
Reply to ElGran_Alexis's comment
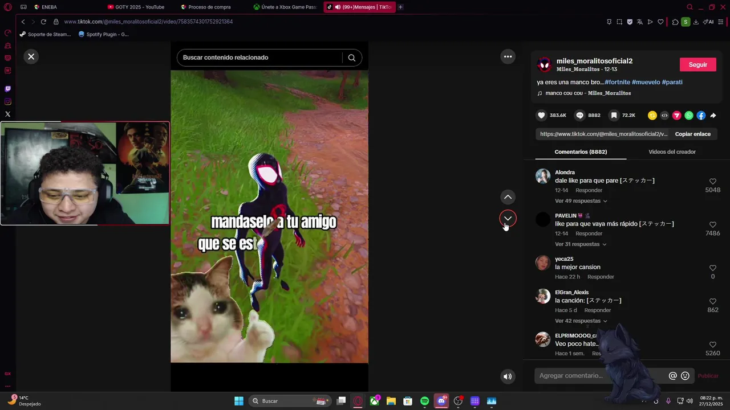pyautogui.click(x=598, y=310)
